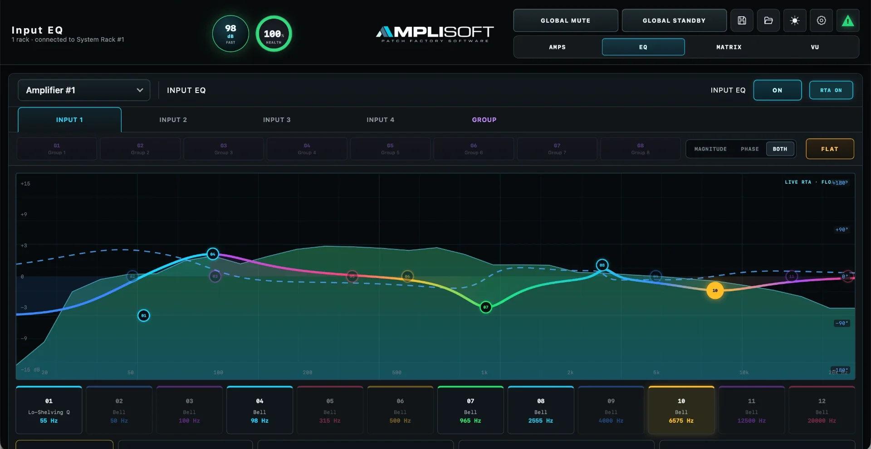Select Group 5 button G5
Image resolution: width=871 pixels, height=449 pixels.
tap(390, 149)
